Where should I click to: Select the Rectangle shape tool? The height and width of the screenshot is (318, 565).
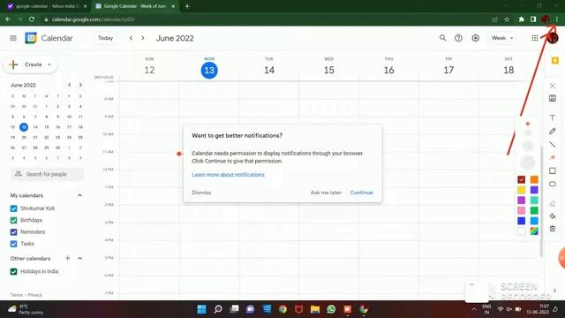pos(553,170)
